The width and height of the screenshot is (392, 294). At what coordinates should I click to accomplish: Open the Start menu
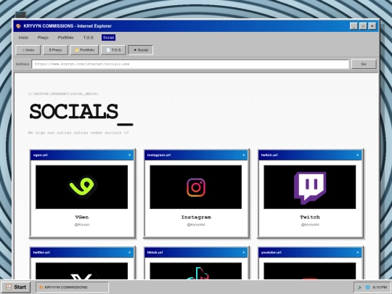(x=16, y=287)
